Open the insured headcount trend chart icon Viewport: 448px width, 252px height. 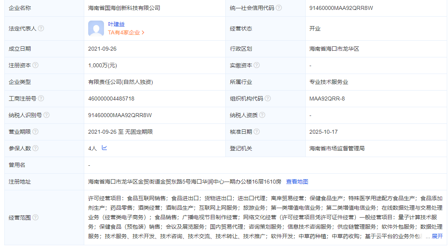pos(104,148)
